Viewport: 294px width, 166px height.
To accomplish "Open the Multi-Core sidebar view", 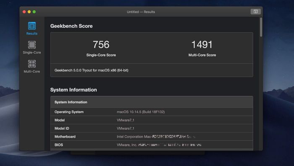I will coord(31,67).
